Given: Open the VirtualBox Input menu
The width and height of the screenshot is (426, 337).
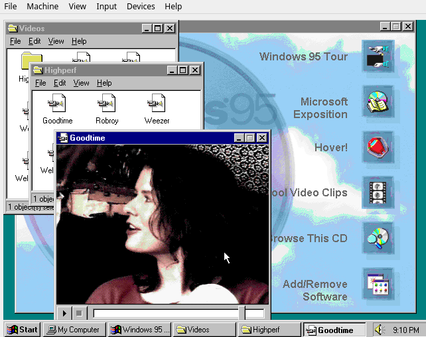Looking at the screenshot, I should 106,6.
